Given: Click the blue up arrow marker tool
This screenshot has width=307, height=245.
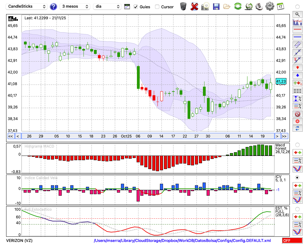Looking at the screenshot, I should coord(297,75).
